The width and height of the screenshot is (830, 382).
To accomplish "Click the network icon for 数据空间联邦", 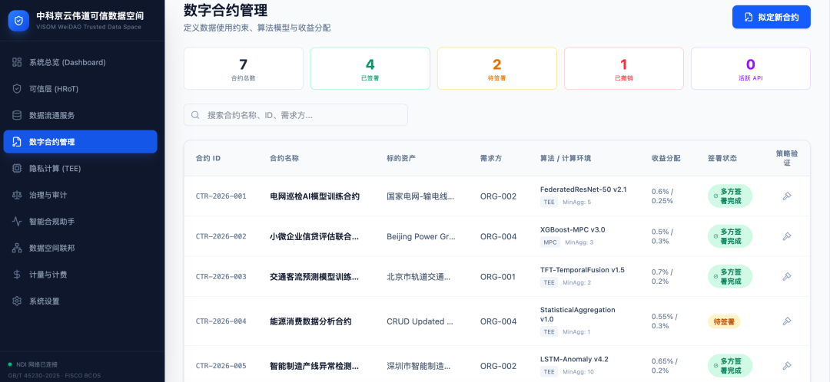I will 17,248.
